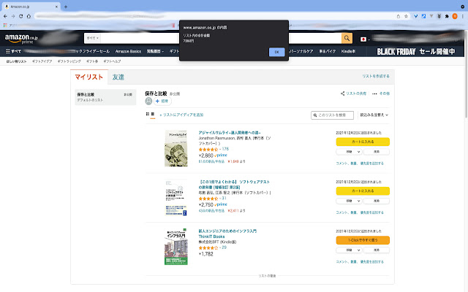Open the orange Chrome profile avatar
Image resolution: width=468 pixels, height=292 pixels.
coord(455,16)
